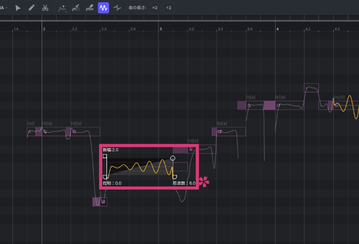Select the arrow pointer tool
Viewport: 359px width, 244px height.
18,8
